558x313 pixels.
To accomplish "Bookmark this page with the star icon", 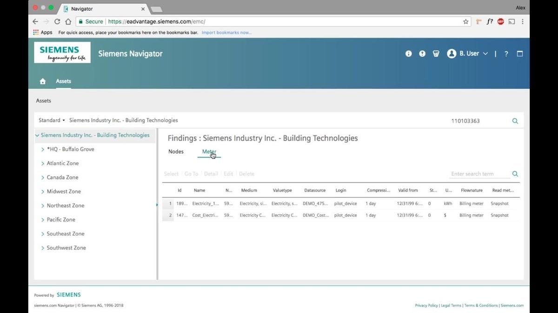I will [466, 21].
